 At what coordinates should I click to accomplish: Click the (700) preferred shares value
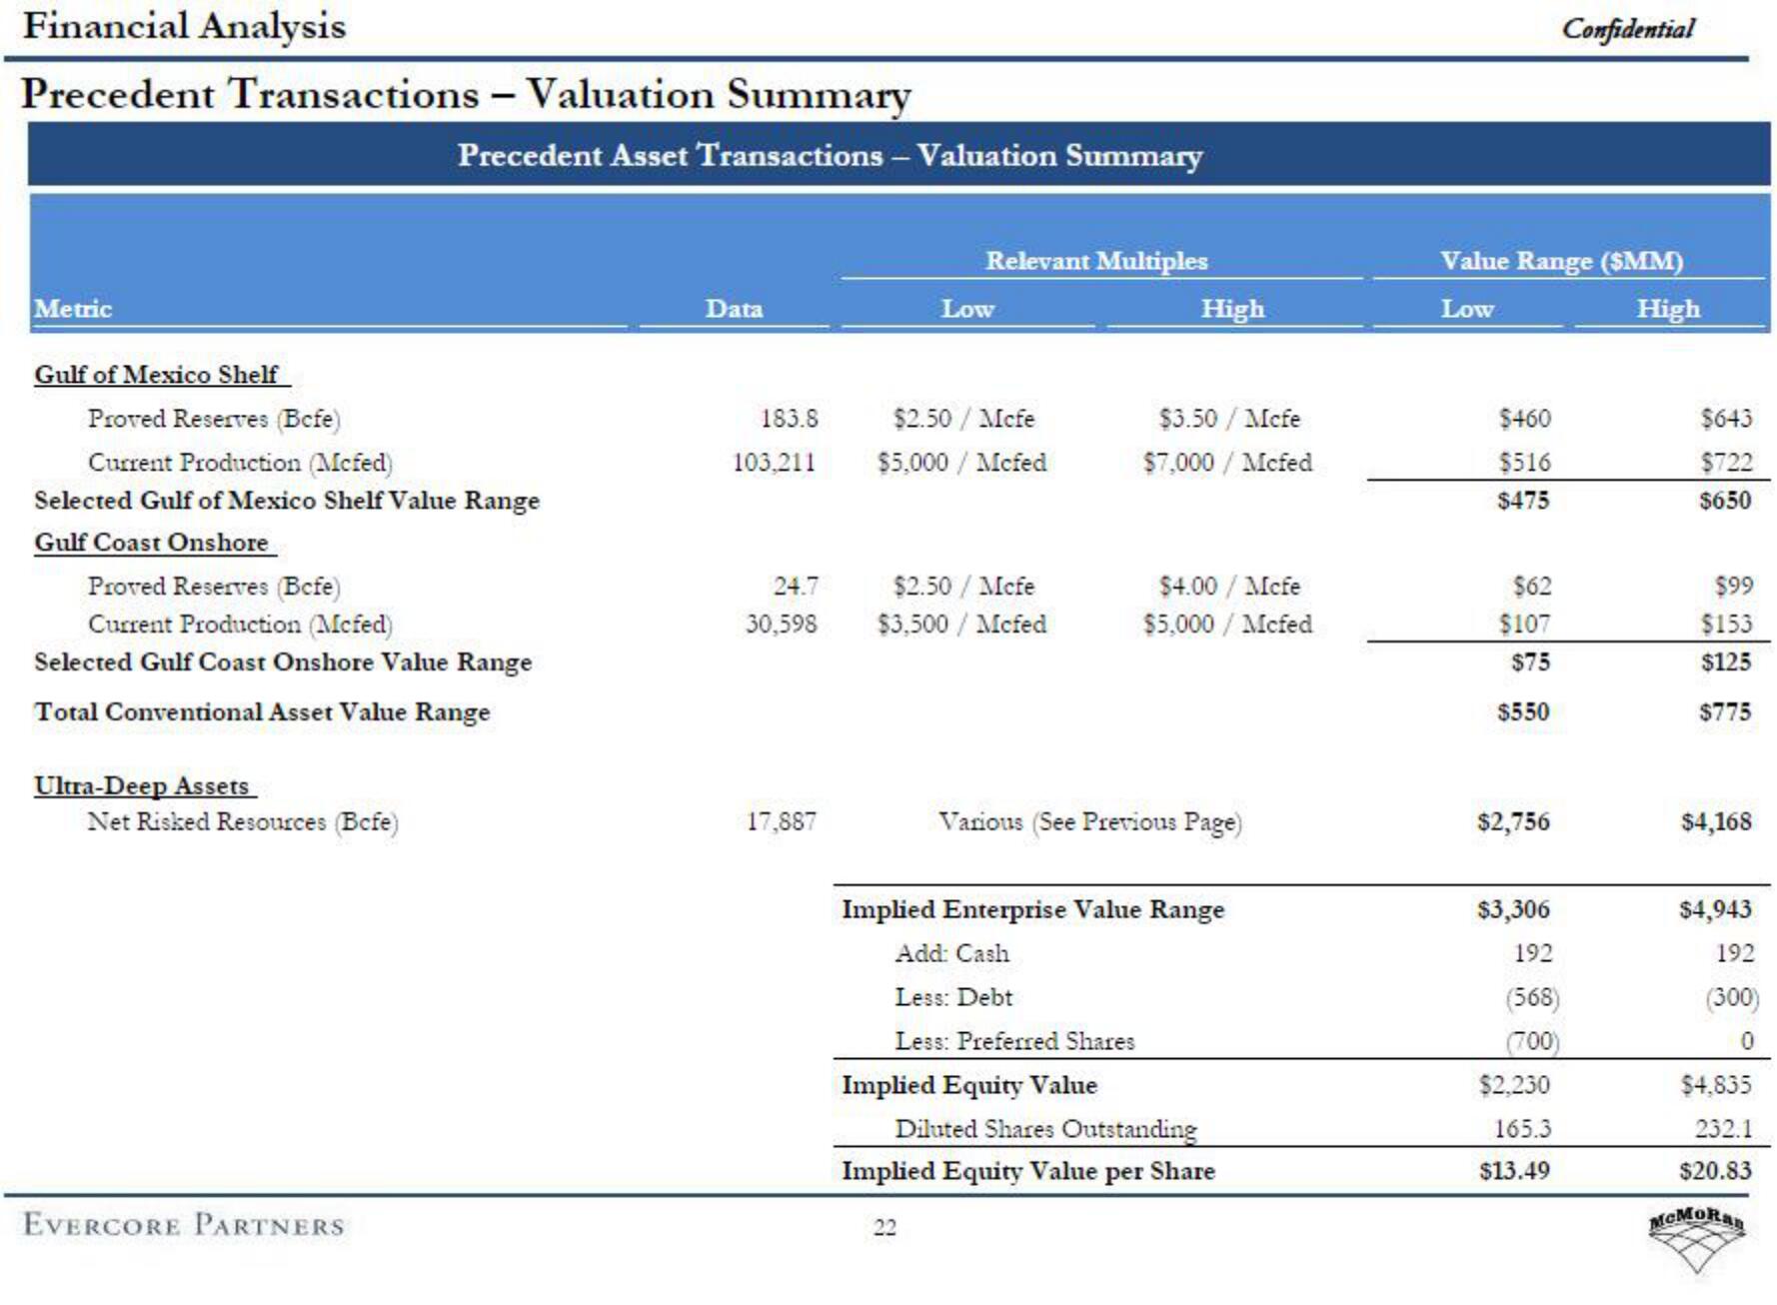coord(1532,1042)
